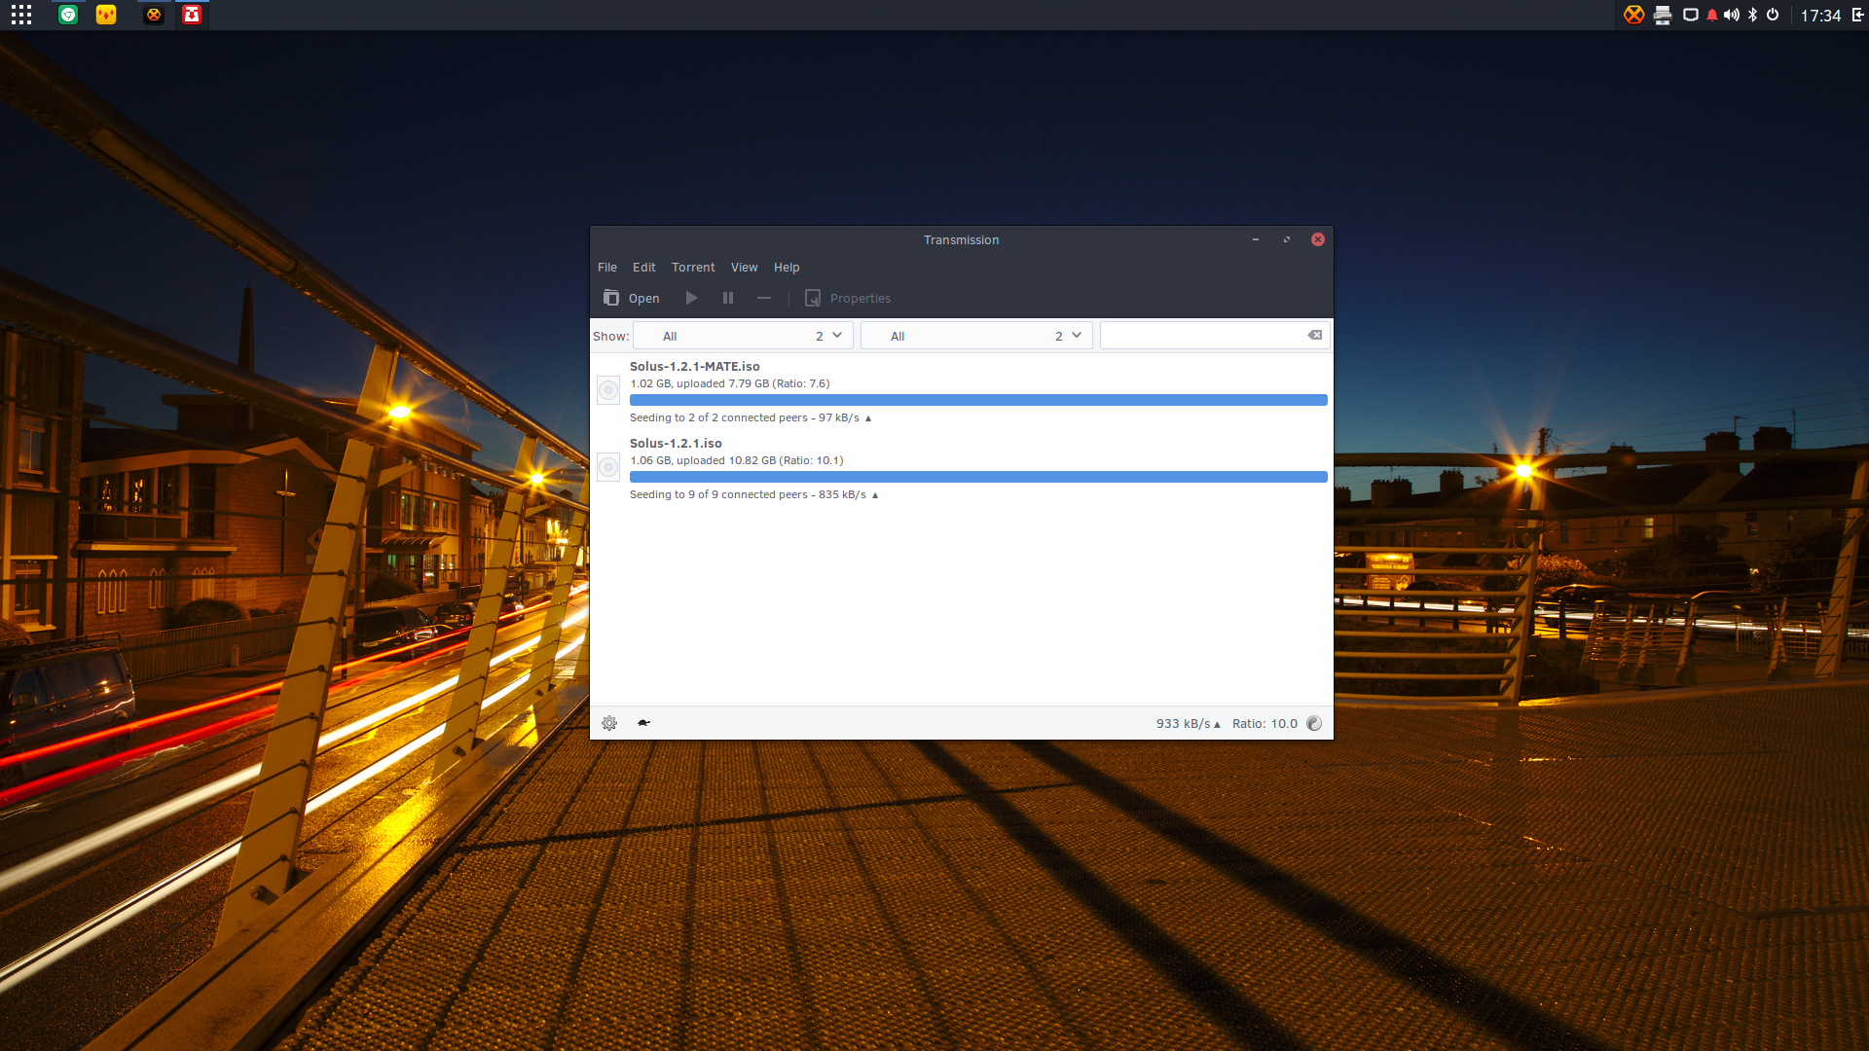Screen dimensions: 1869x1051
Task: Click the Ratio: 10.0 statistic
Action: pyautogui.click(x=1264, y=724)
